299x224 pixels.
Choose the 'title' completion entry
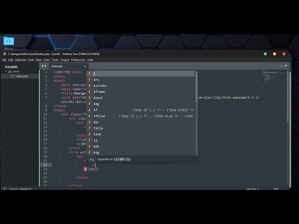coord(141,128)
